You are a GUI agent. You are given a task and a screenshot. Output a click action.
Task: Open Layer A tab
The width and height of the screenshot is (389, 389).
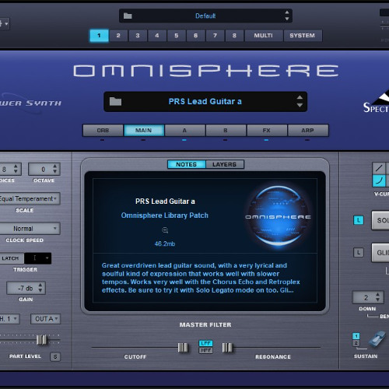(184, 131)
